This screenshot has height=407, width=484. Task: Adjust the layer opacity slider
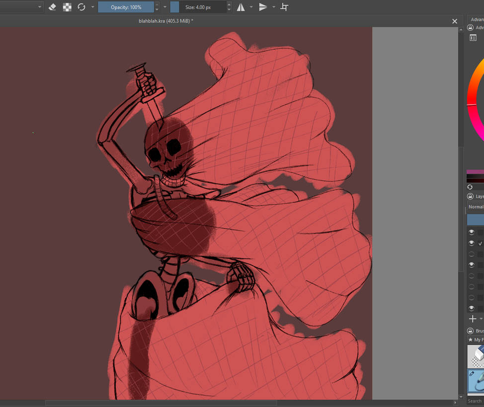coord(476,219)
